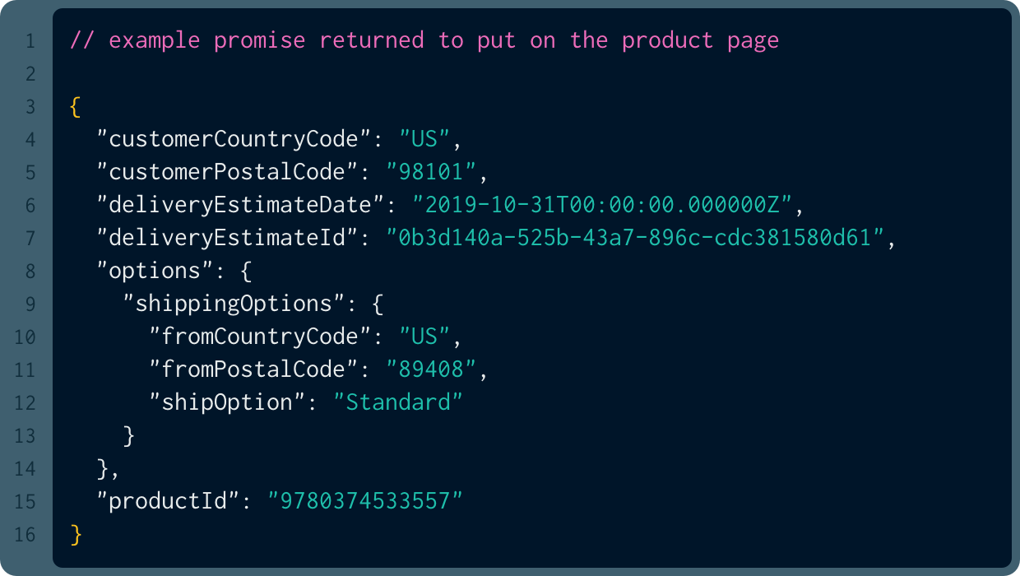Image resolution: width=1020 pixels, height=576 pixels.
Task: Select the "9780374533557" product value
Action: click(x=365, y=501)
